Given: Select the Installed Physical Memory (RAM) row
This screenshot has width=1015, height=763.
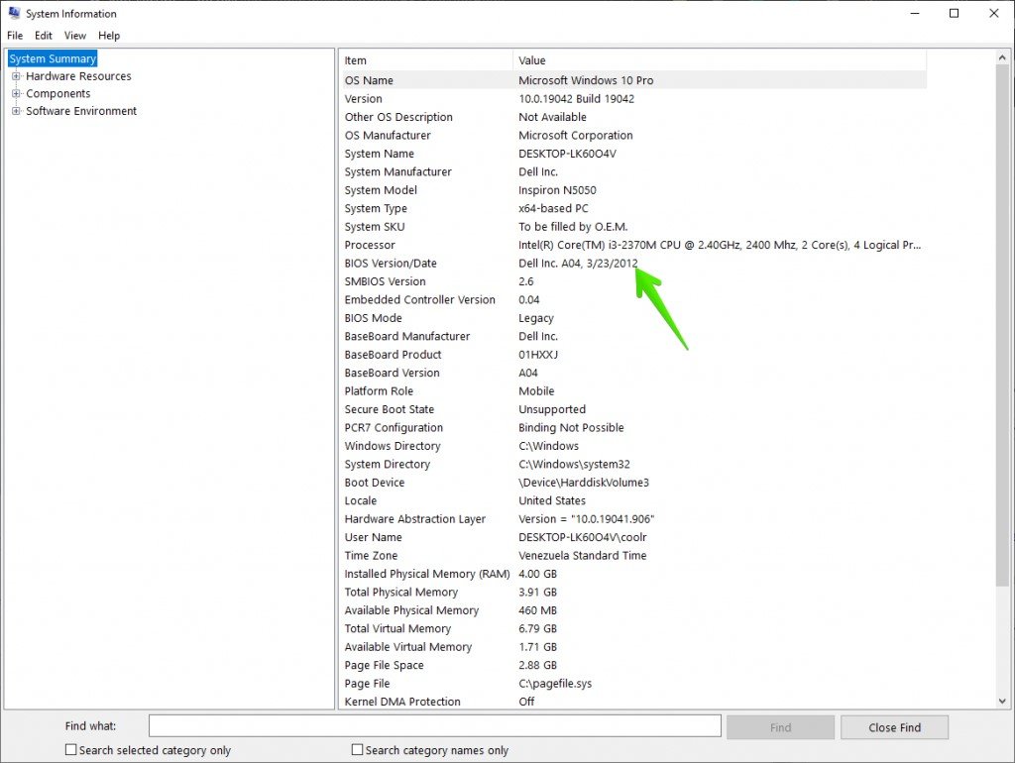Looking at the screenshot, I should 633,574.
